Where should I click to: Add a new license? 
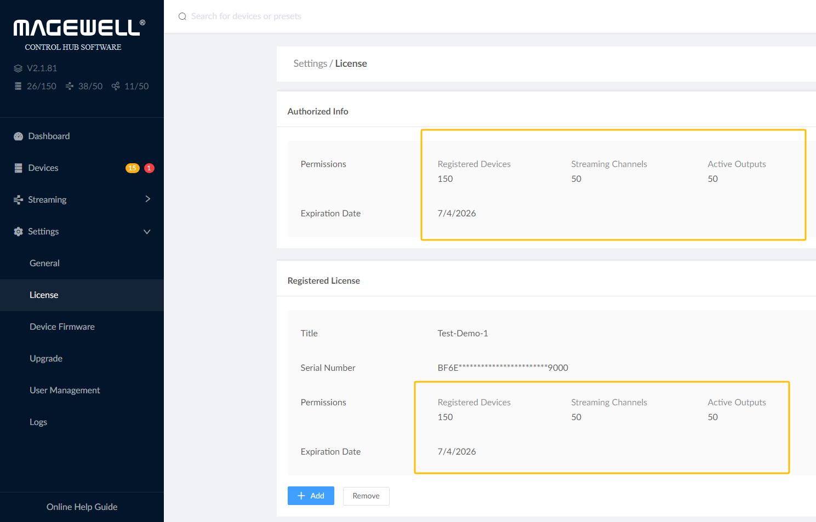pyautogui.click(x=311, y=496)
